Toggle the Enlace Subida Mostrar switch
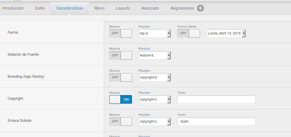 point(121,121)
